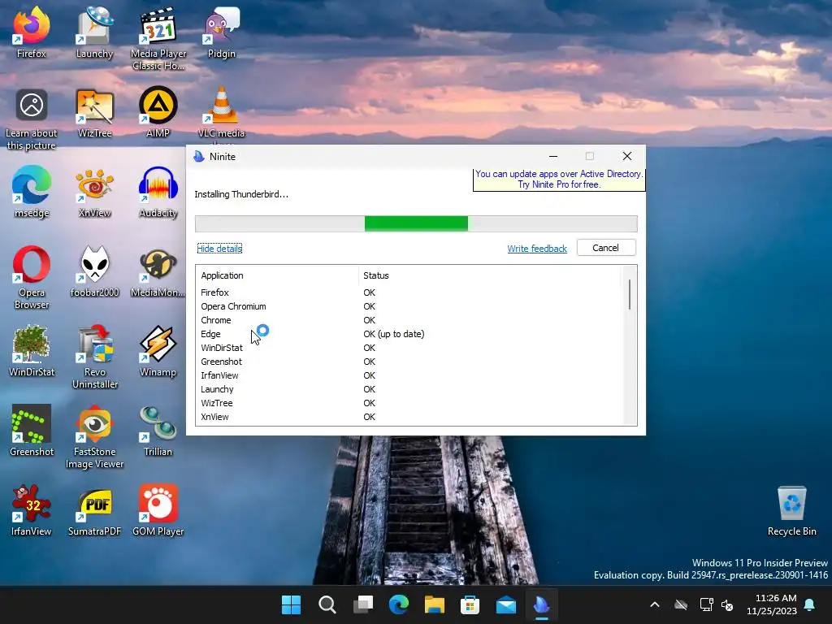Select the Pidgin desktop shortcut
Image resolution: width=832 pixels, height=624 pixels.
[x=222, y=32]
